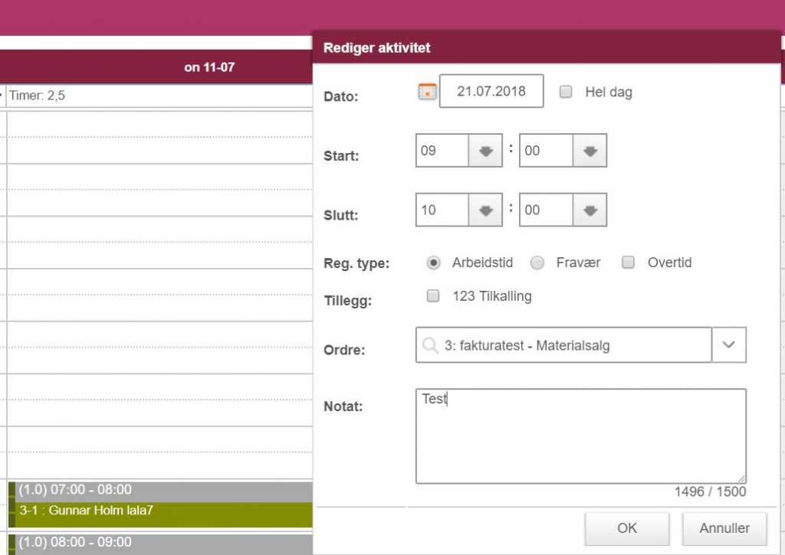Click the Notat text area resize handle
The height and width of the screenshot is (555, 785).
coord(741,479)
